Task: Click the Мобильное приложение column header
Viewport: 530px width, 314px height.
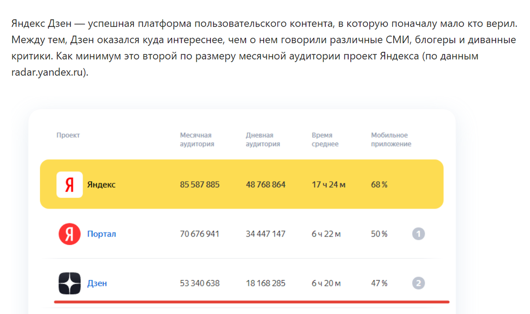Action: pos(391,139)
